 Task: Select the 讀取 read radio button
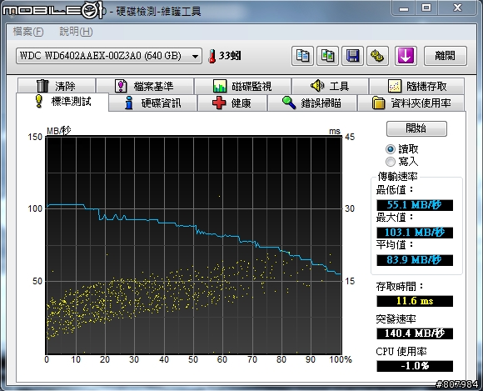click(391, 149)
